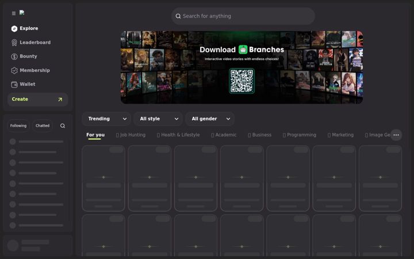Open the Health & Lifestyle category
This screenshot has width=414, height=259.
(178, 135)
